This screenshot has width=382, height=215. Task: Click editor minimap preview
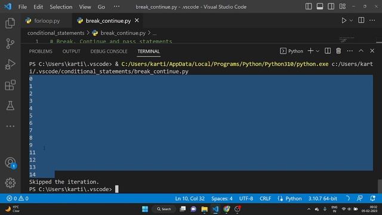(347, 39)
